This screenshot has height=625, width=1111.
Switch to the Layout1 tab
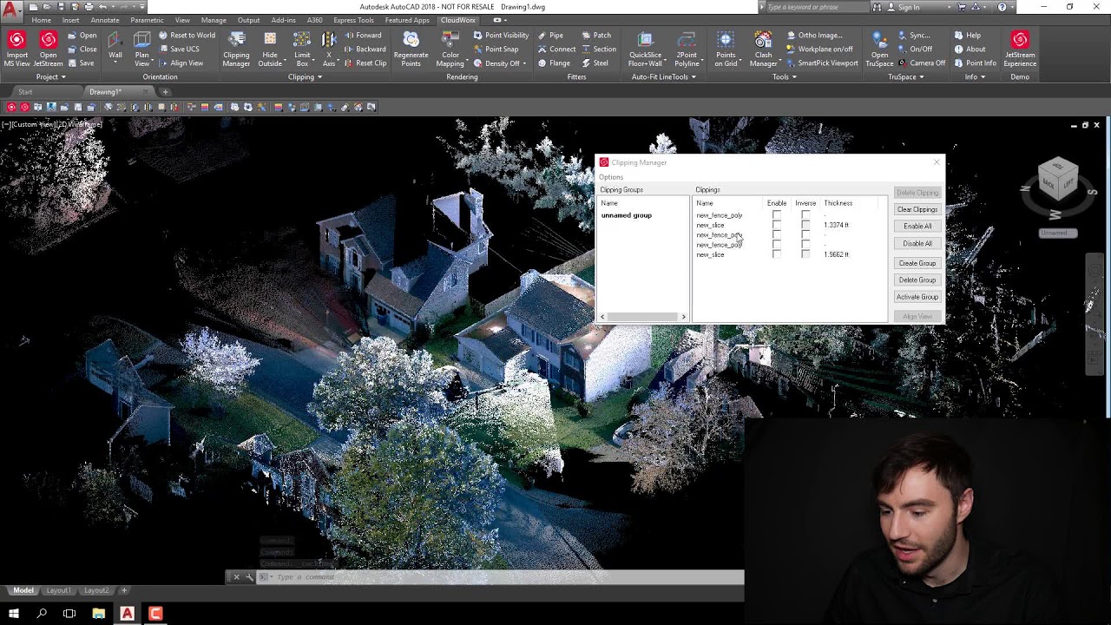pyautogui.click(x=58, y=590)
